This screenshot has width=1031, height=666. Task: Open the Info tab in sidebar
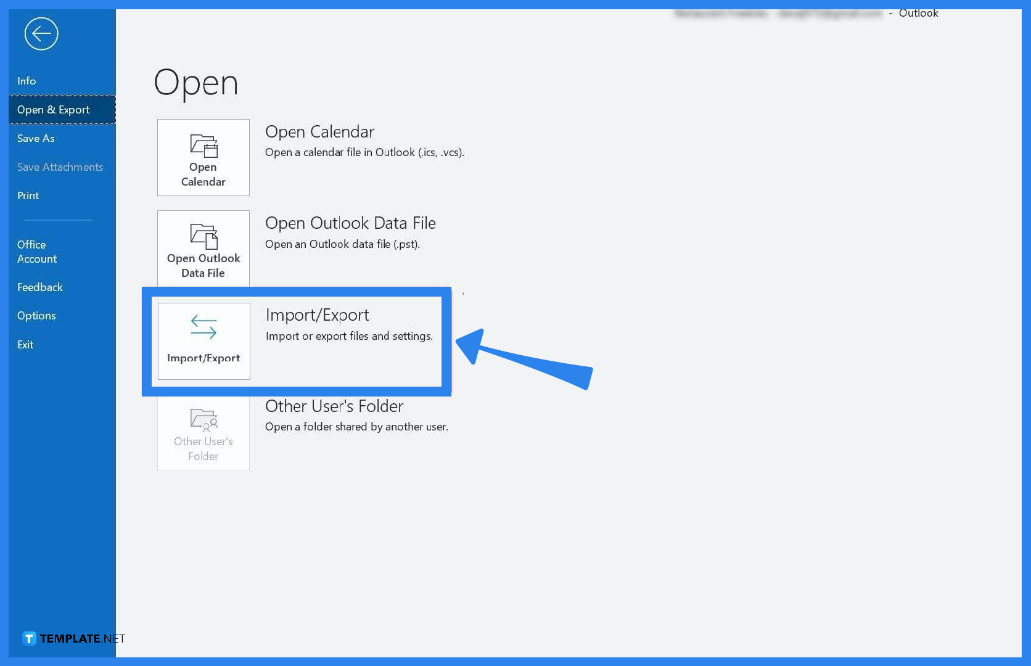click(x=27, y=81)
